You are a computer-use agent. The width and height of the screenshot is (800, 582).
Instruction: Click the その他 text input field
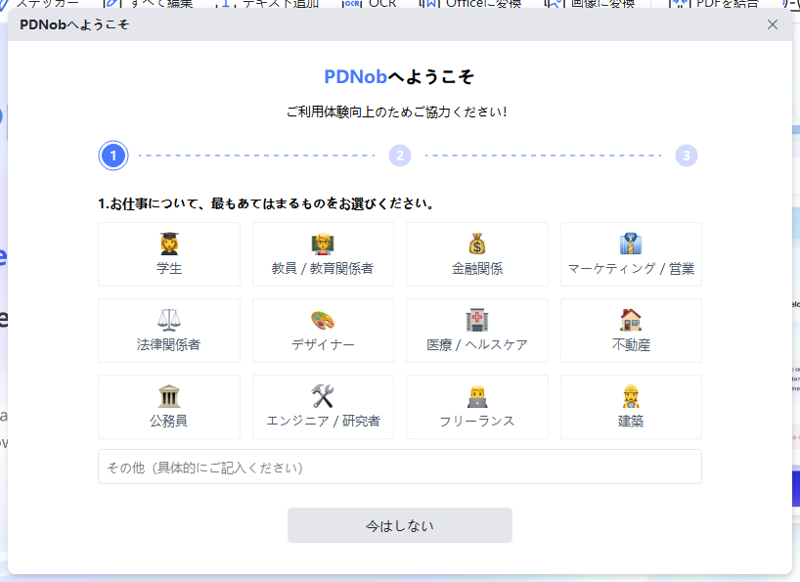point(399,468)
